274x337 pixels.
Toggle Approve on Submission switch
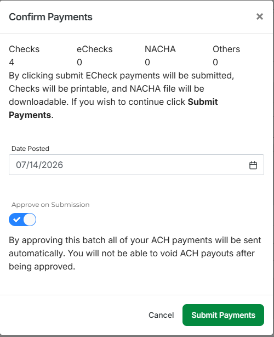tap(22, 220)
